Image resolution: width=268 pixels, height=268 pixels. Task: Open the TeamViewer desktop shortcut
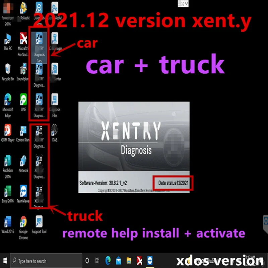point(23,194)
